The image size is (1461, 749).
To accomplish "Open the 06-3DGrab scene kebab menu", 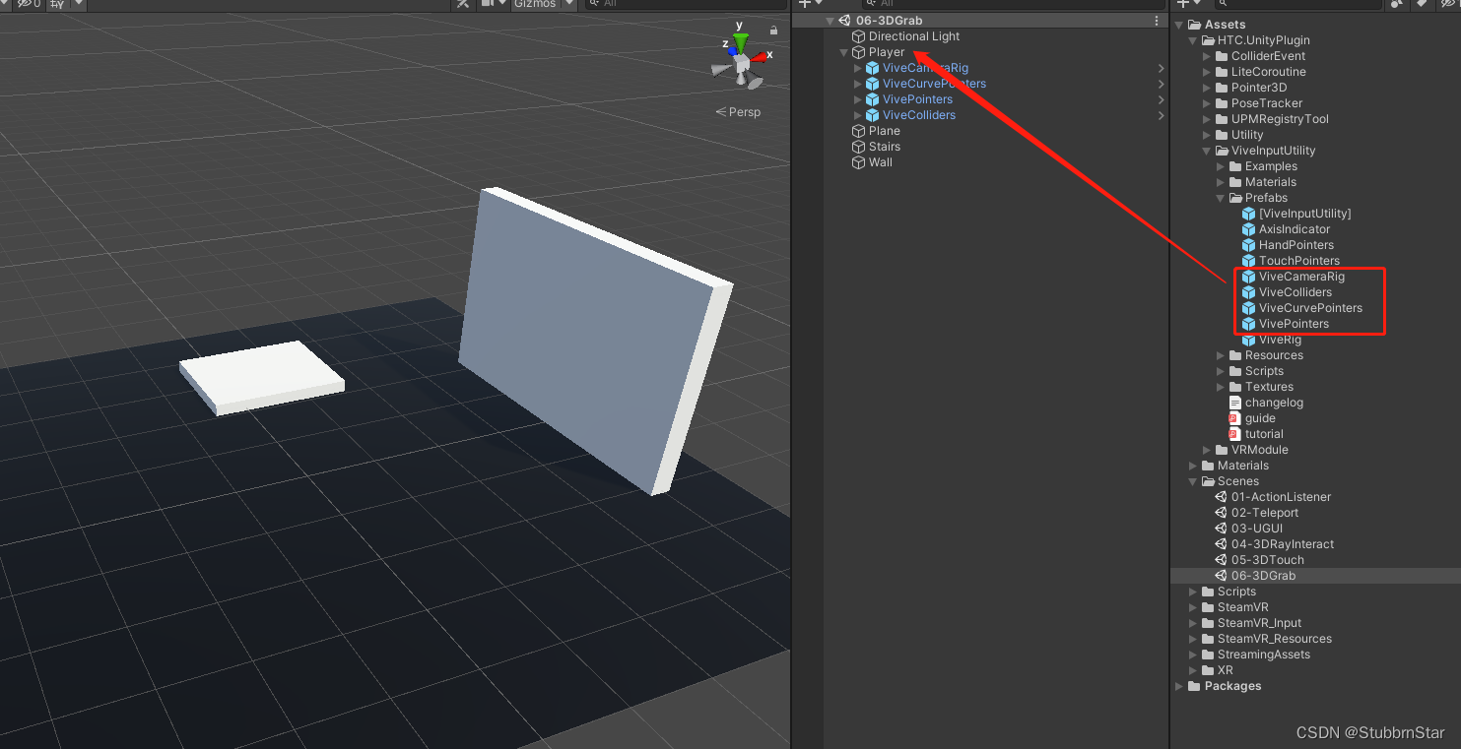I will tap(1157, 21).
